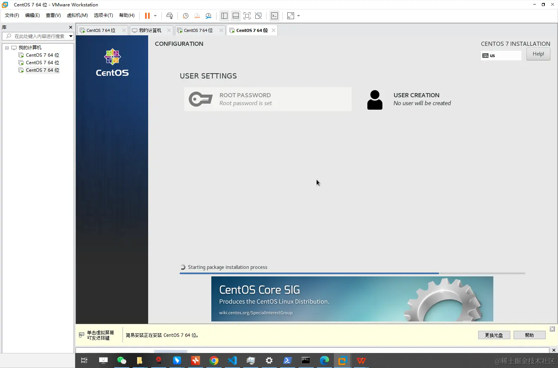Collapse the 我的计算机 tree node
The height and width of the screenshot is (368, 558).
(7, 48)
